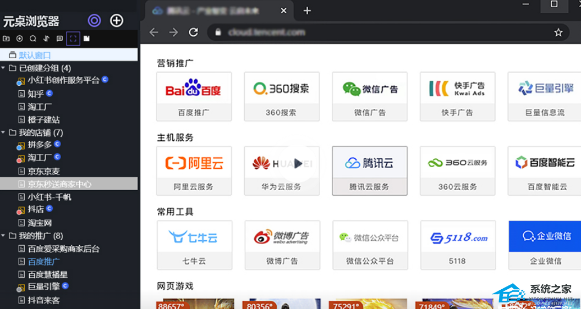Click the magnifier search icon in sidebar toolbar
Image resolution: width=581 pixels, height=309 pixels.
33,38
